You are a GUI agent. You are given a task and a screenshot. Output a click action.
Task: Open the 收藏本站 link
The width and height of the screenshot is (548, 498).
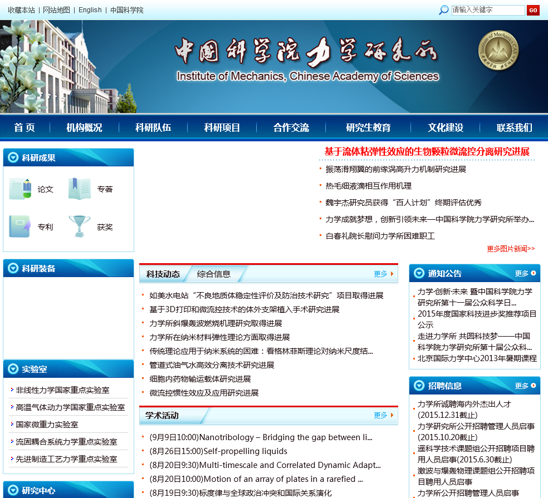pyautogui.click(x=22, y=10)
